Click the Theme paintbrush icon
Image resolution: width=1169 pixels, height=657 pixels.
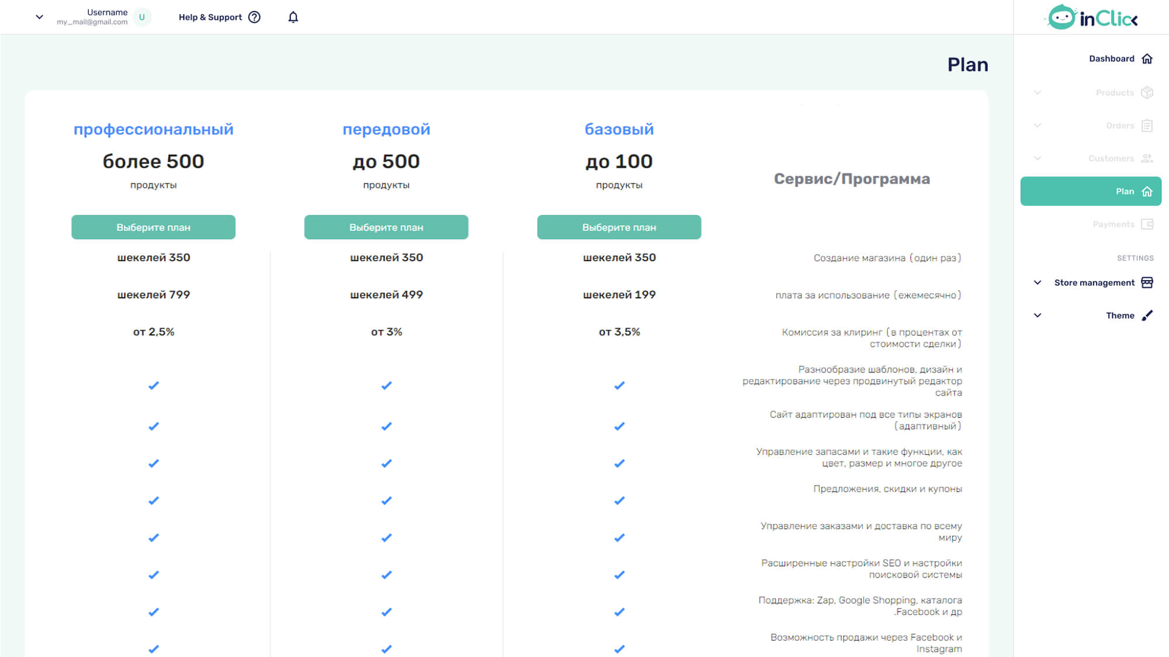[1147, 316]
